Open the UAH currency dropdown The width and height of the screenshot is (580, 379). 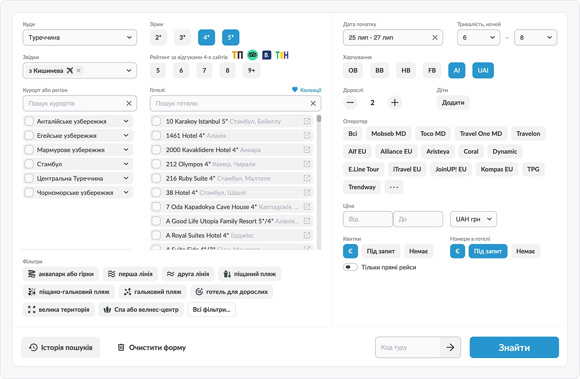[x=473, y=219]
